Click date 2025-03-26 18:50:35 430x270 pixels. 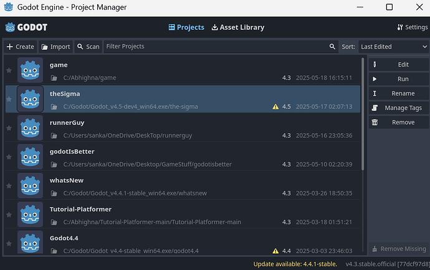324,193
